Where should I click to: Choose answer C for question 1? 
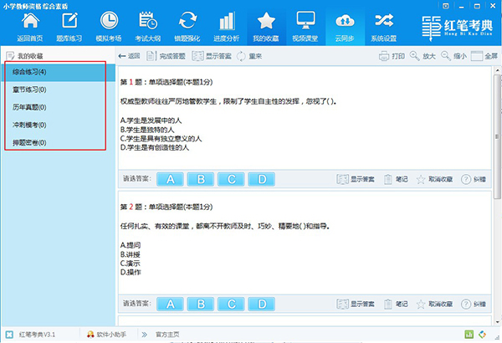click(x=231, y=179)
